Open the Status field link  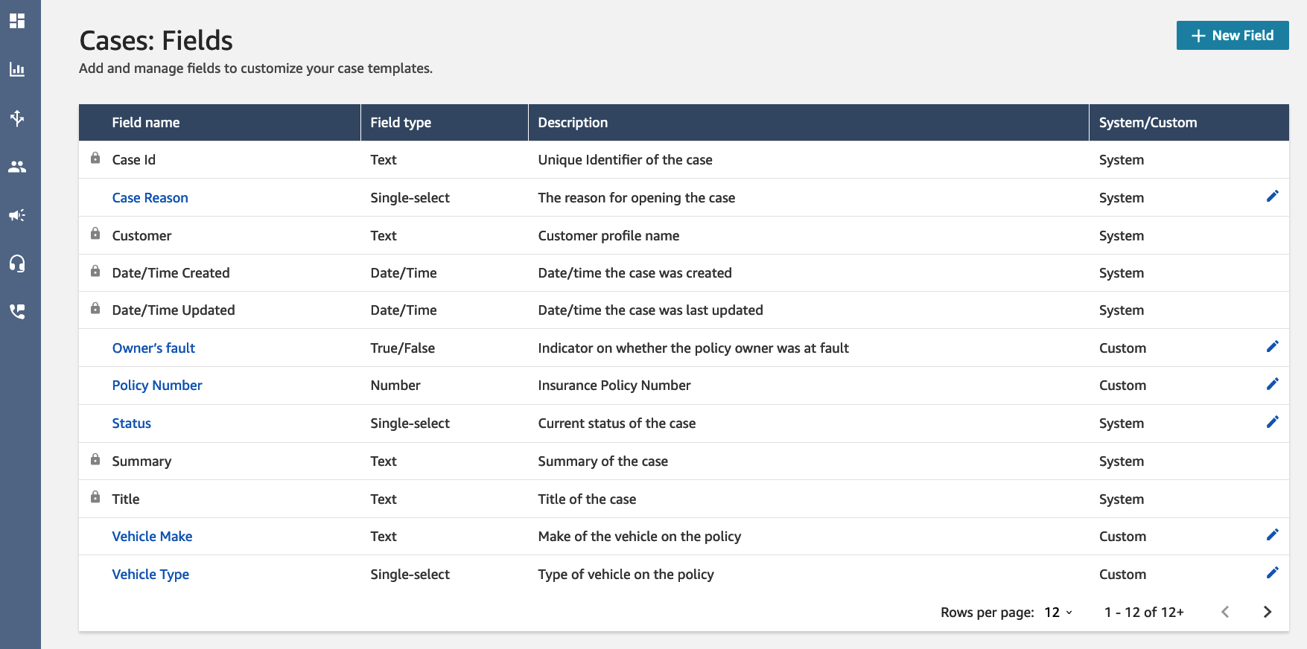click(x=132, y=423)
